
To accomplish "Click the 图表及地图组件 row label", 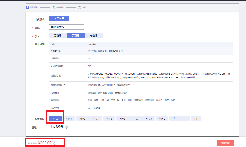I will click(58, 85).
